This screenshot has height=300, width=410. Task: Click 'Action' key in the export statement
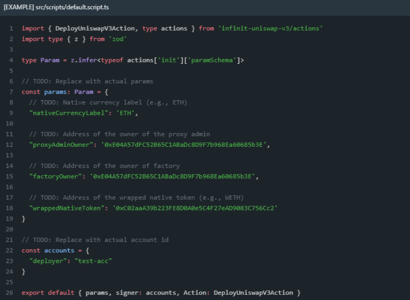click(x=195, y=293)
